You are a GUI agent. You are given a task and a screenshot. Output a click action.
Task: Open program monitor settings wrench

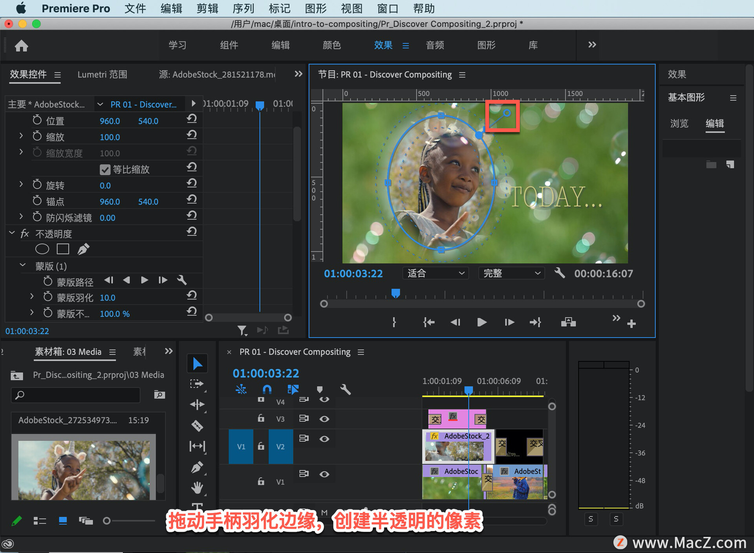pyautogui.click(x=560, y=273)
